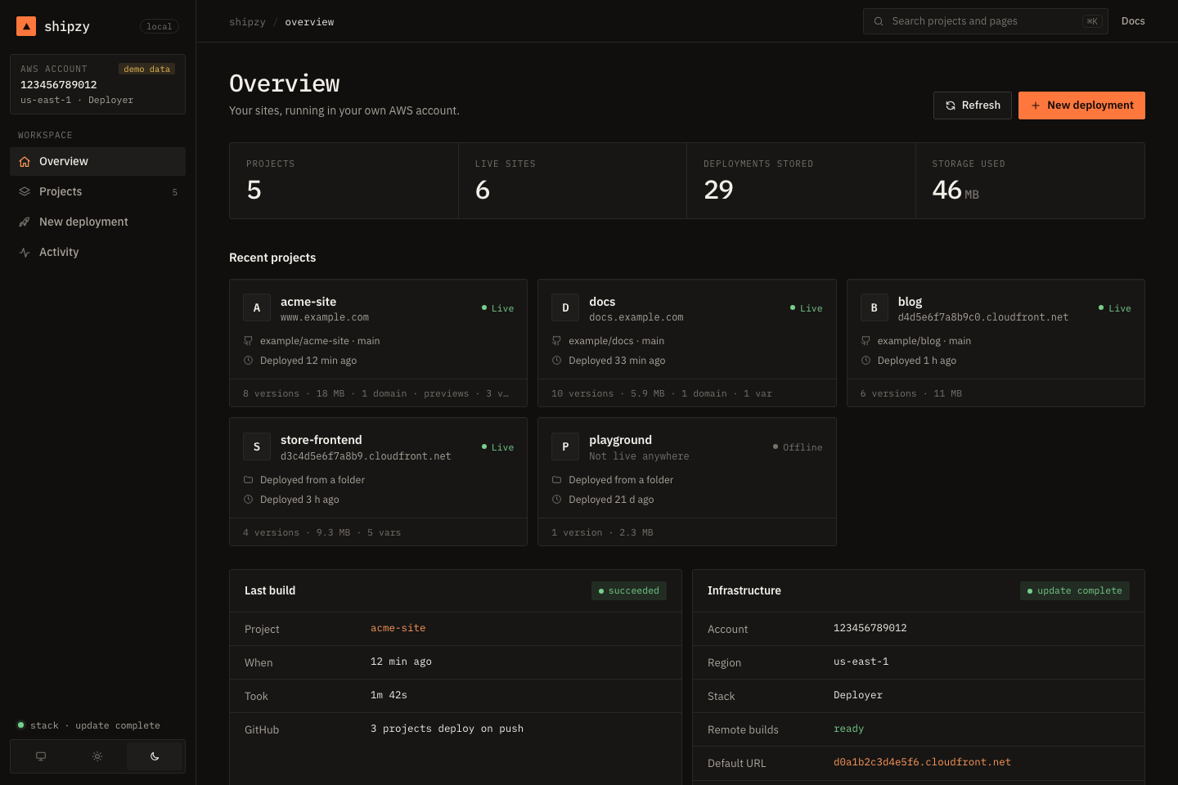Click the search magnifier icon
The image size is (1178, 785).
pyautogui.click(x=879, y=21)
